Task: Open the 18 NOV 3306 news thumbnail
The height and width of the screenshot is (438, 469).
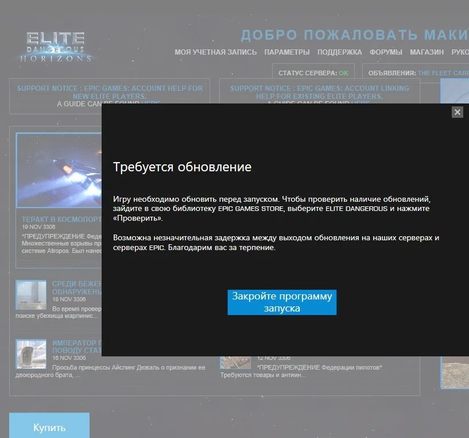Action: 31,295
